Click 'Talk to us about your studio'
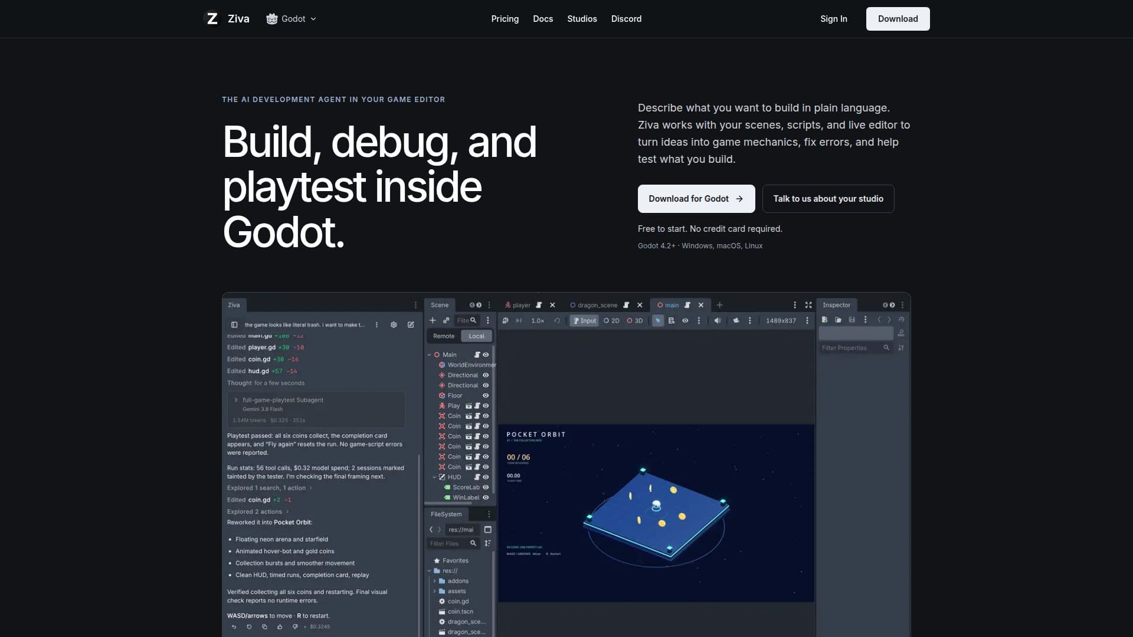1133x637 pixels. (x=828, y=199)
